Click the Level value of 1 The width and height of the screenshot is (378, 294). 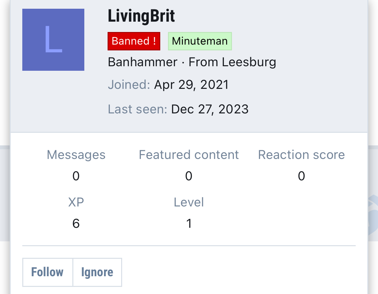pos(189,224)
